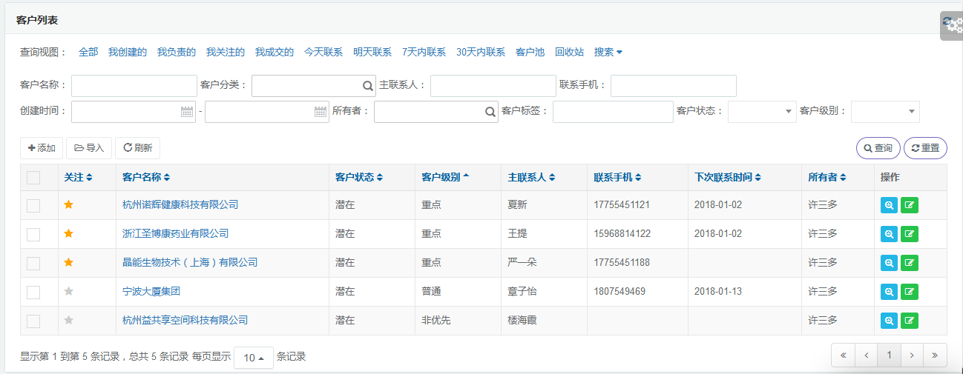The image size is (963, 374).
Task: Click the 查询 search button
Action: point(878,148)
